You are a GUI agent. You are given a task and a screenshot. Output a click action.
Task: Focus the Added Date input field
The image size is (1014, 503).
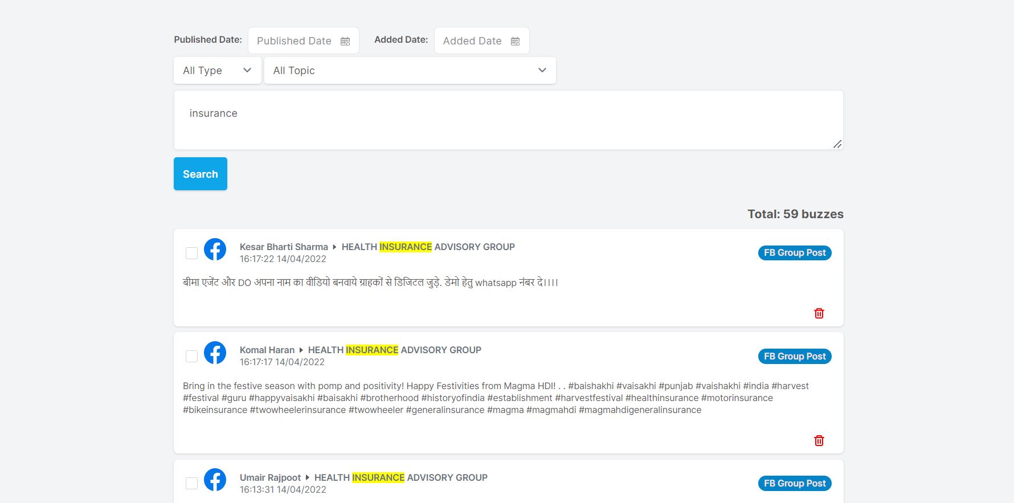(x=482, y=40)
